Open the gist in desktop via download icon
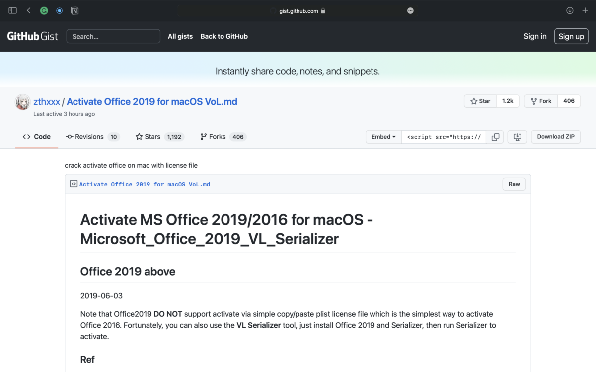Viewport: 596px width, 372px height. tap(517, 137)
